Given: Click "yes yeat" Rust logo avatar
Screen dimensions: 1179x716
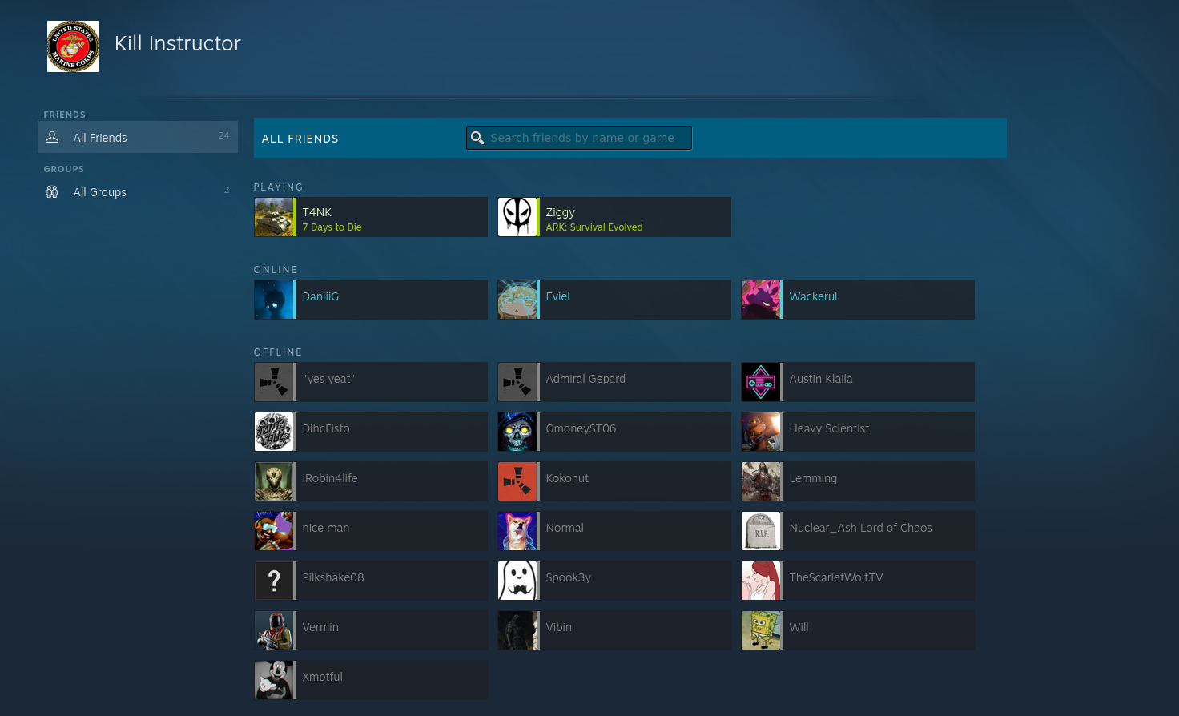Looking at the screenshot, I should click(x=274, y=382).
